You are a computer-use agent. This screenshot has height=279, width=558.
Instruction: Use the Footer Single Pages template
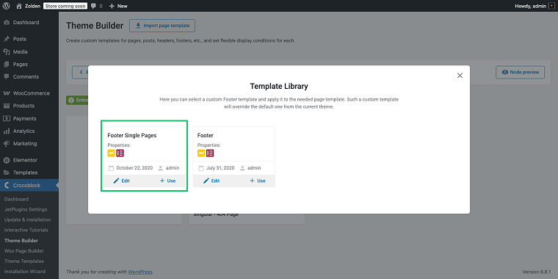click(167, 181)
